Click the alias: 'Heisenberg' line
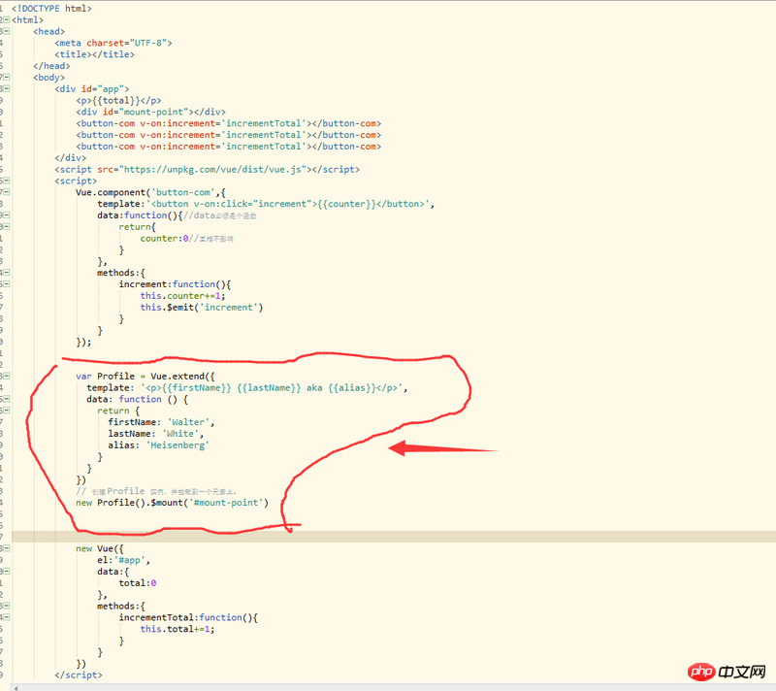The height and width of the screenshot is (691, 776). click(x=159, y=445)
